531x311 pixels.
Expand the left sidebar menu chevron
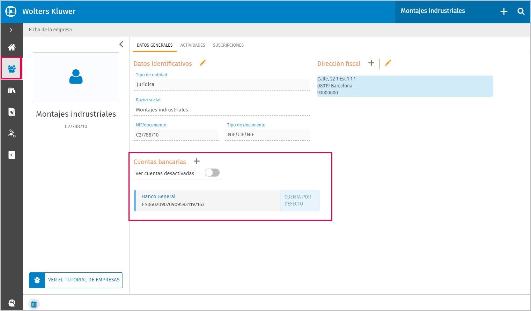pos(11,30)
